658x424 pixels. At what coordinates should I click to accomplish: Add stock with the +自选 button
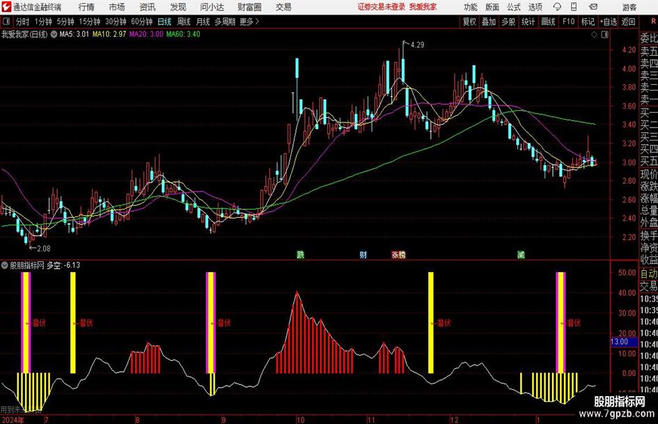[x=609, y=22]
